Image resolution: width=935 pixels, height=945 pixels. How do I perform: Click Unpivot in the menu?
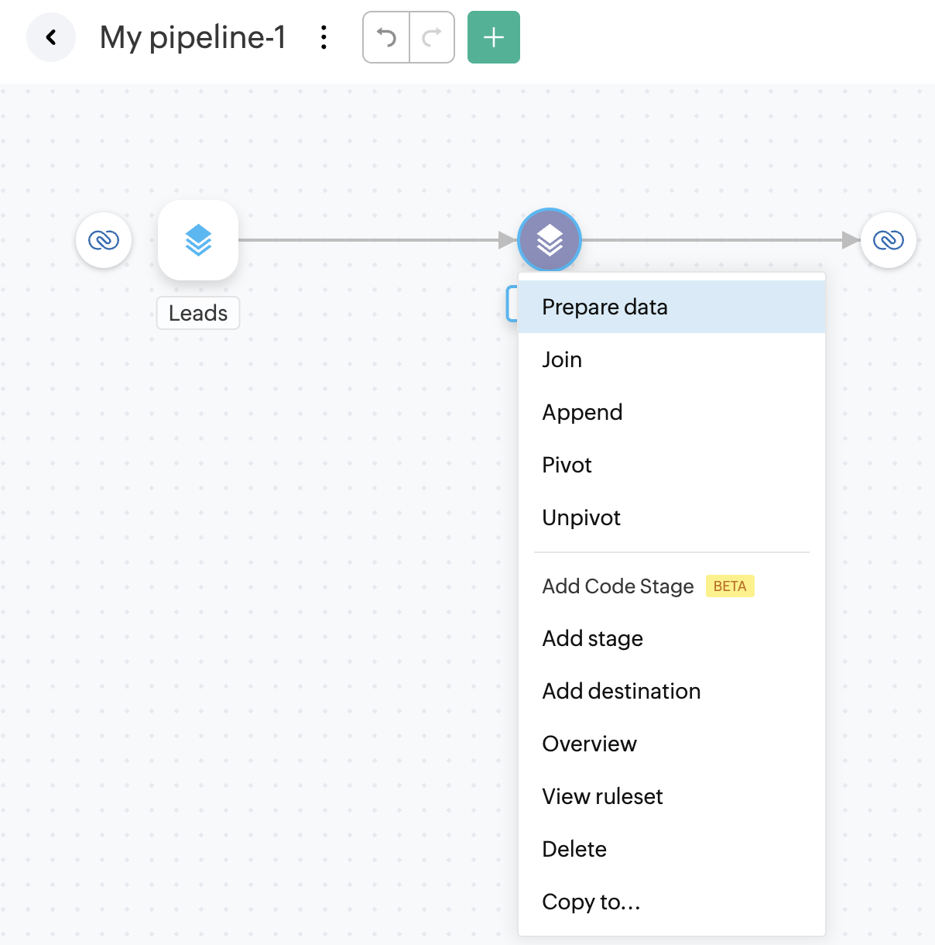[581, 517]
